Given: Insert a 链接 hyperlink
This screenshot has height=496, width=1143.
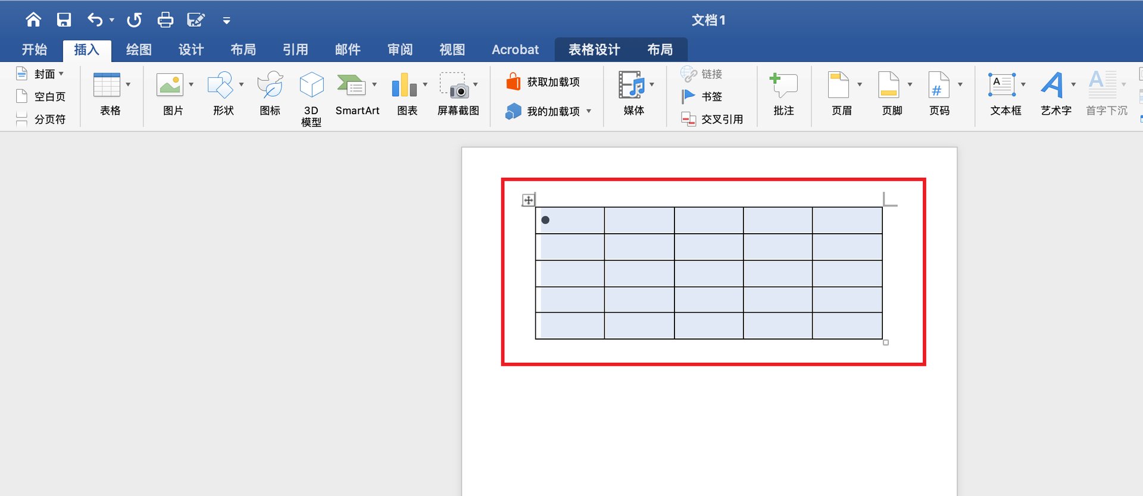Looking at the screenshot, I should pos(701,74).
